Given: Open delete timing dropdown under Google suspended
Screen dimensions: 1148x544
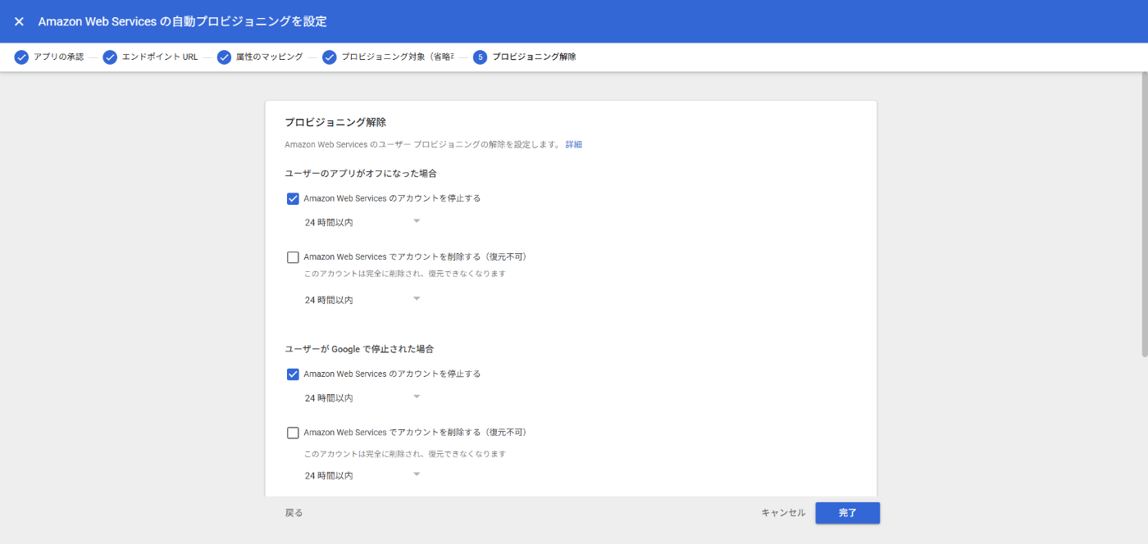Looking at the screenshot, I should (362, 475).
